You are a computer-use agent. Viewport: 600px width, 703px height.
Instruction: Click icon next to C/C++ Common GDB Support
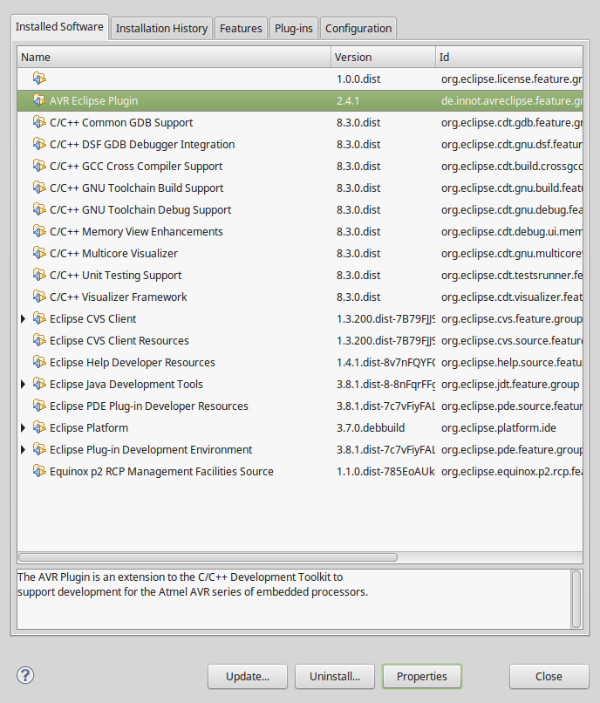point(39,122)
